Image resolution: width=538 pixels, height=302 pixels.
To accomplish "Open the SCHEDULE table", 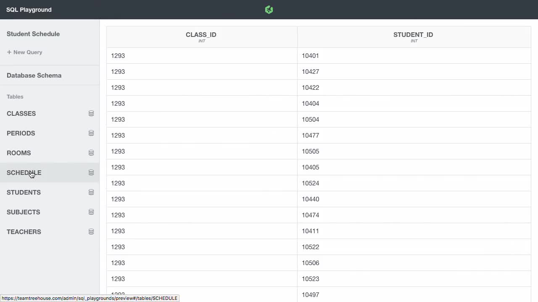I will [x=24, y=172].
